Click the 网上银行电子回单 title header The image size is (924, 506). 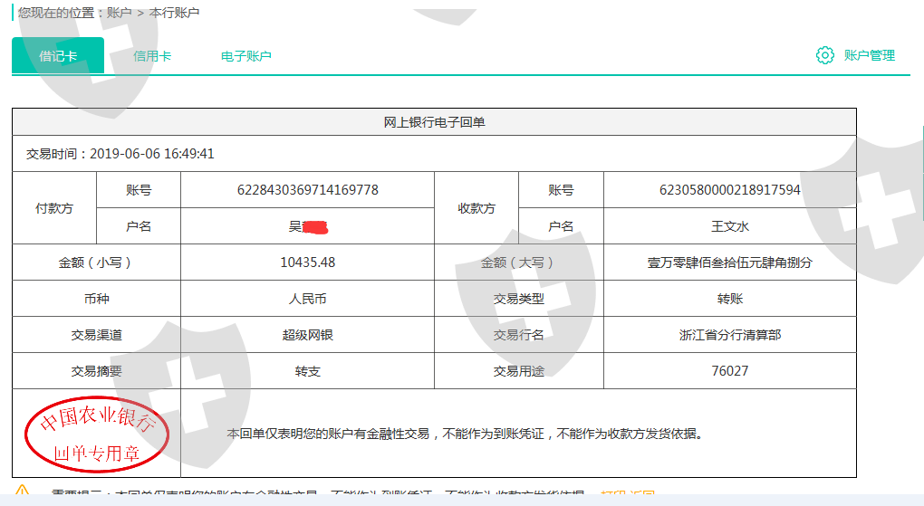pos(434,122)
